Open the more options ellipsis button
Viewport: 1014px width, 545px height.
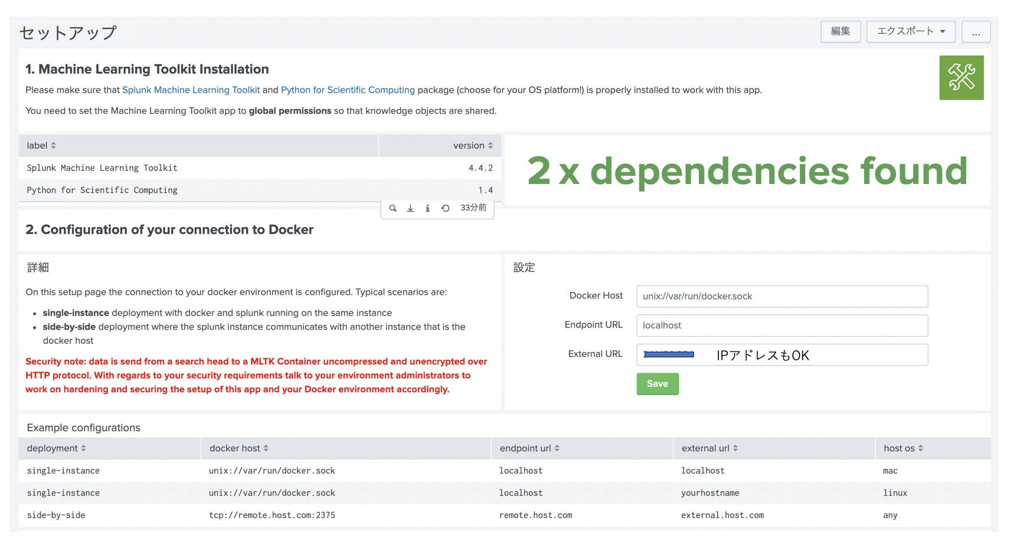pos(976,31)
